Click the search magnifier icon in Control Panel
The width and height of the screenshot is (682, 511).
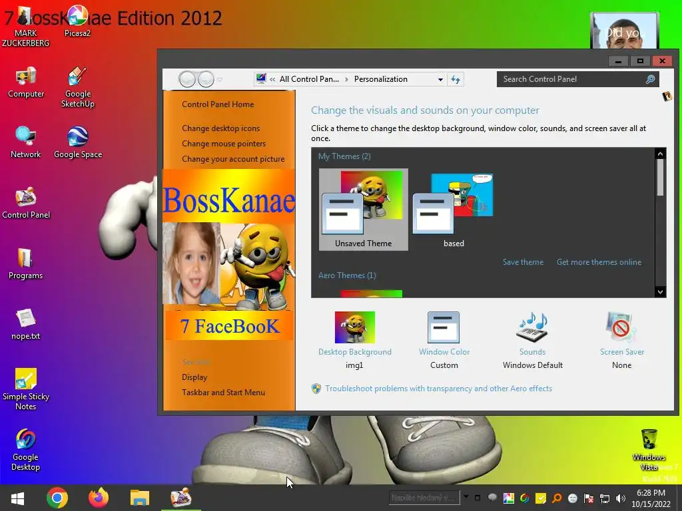[x=650, y=79]
